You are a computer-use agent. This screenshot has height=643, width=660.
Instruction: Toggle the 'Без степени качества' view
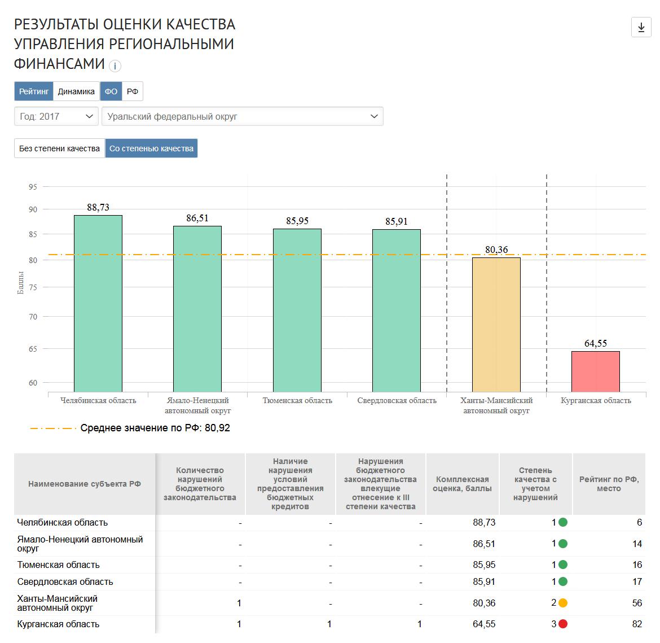pyautogui.click(x=59, y=148)
